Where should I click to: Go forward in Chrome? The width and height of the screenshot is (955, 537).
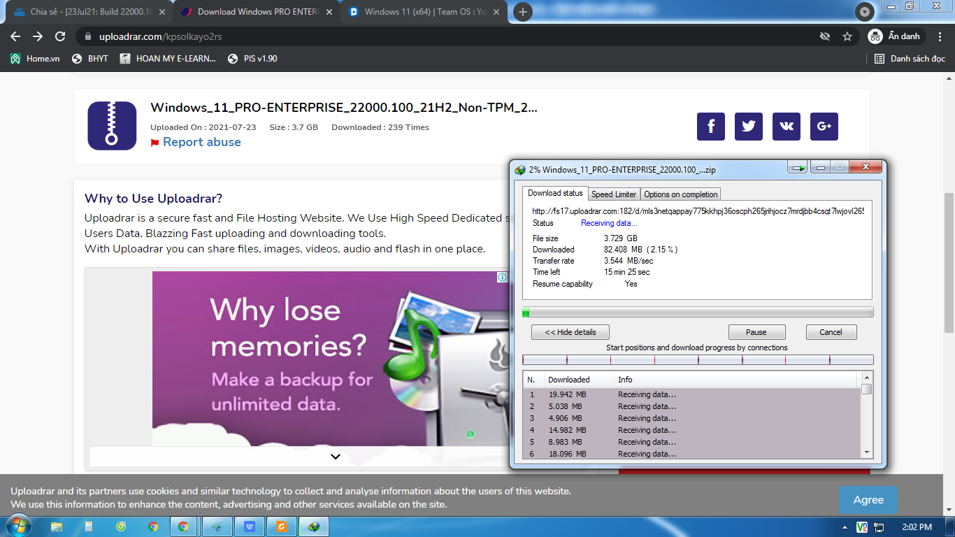pyautogui.click(x=38, y=36)
